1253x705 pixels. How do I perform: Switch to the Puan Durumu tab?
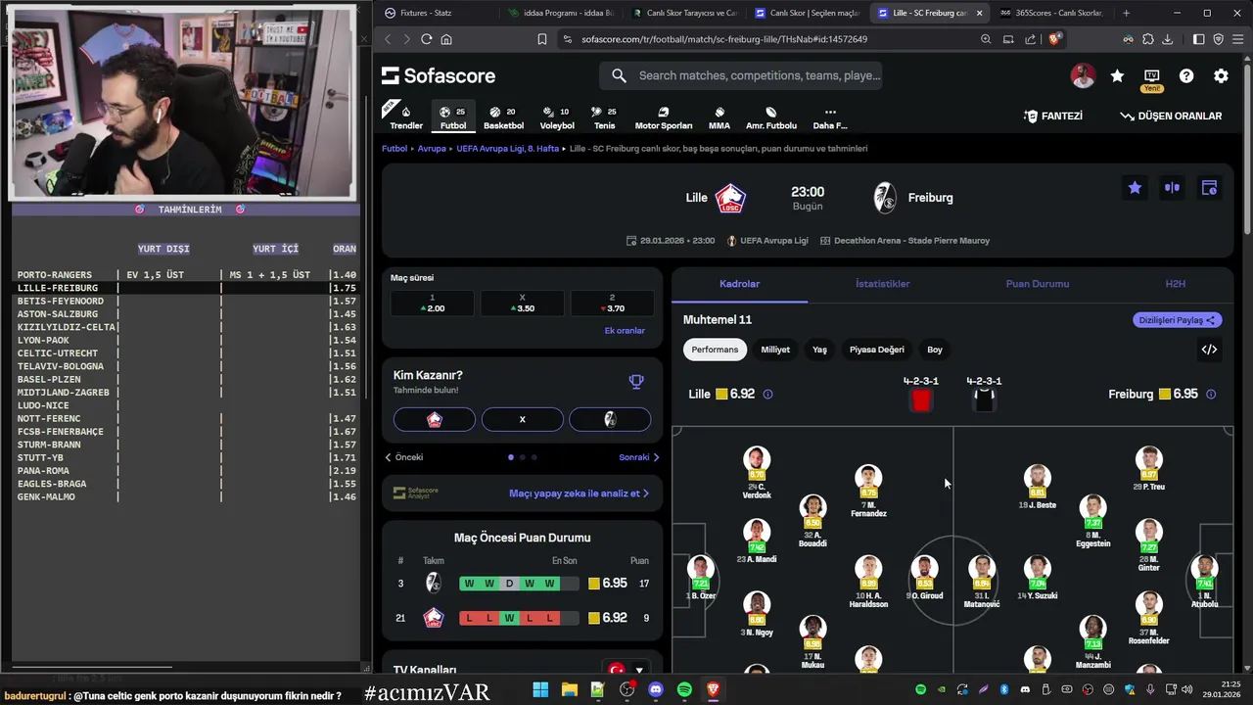1038,284
